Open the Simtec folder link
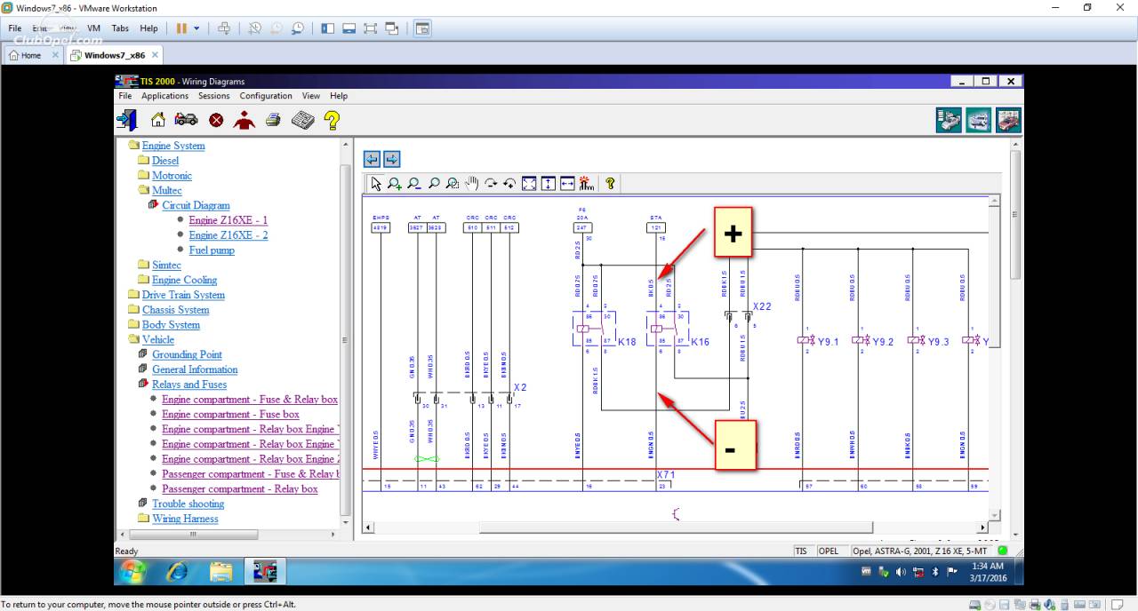This screenshot has height=611, width=1138. 166,265
